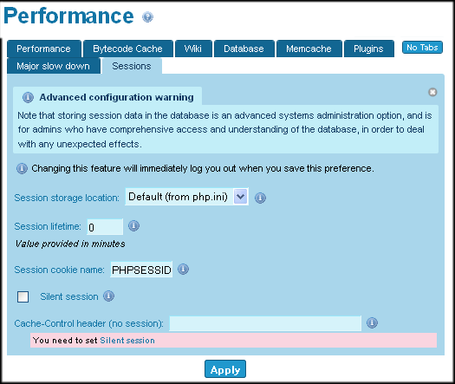Focus the Session lifetime input field
The height and width of the screenshot is (384, 455).
tap(105, 227)
